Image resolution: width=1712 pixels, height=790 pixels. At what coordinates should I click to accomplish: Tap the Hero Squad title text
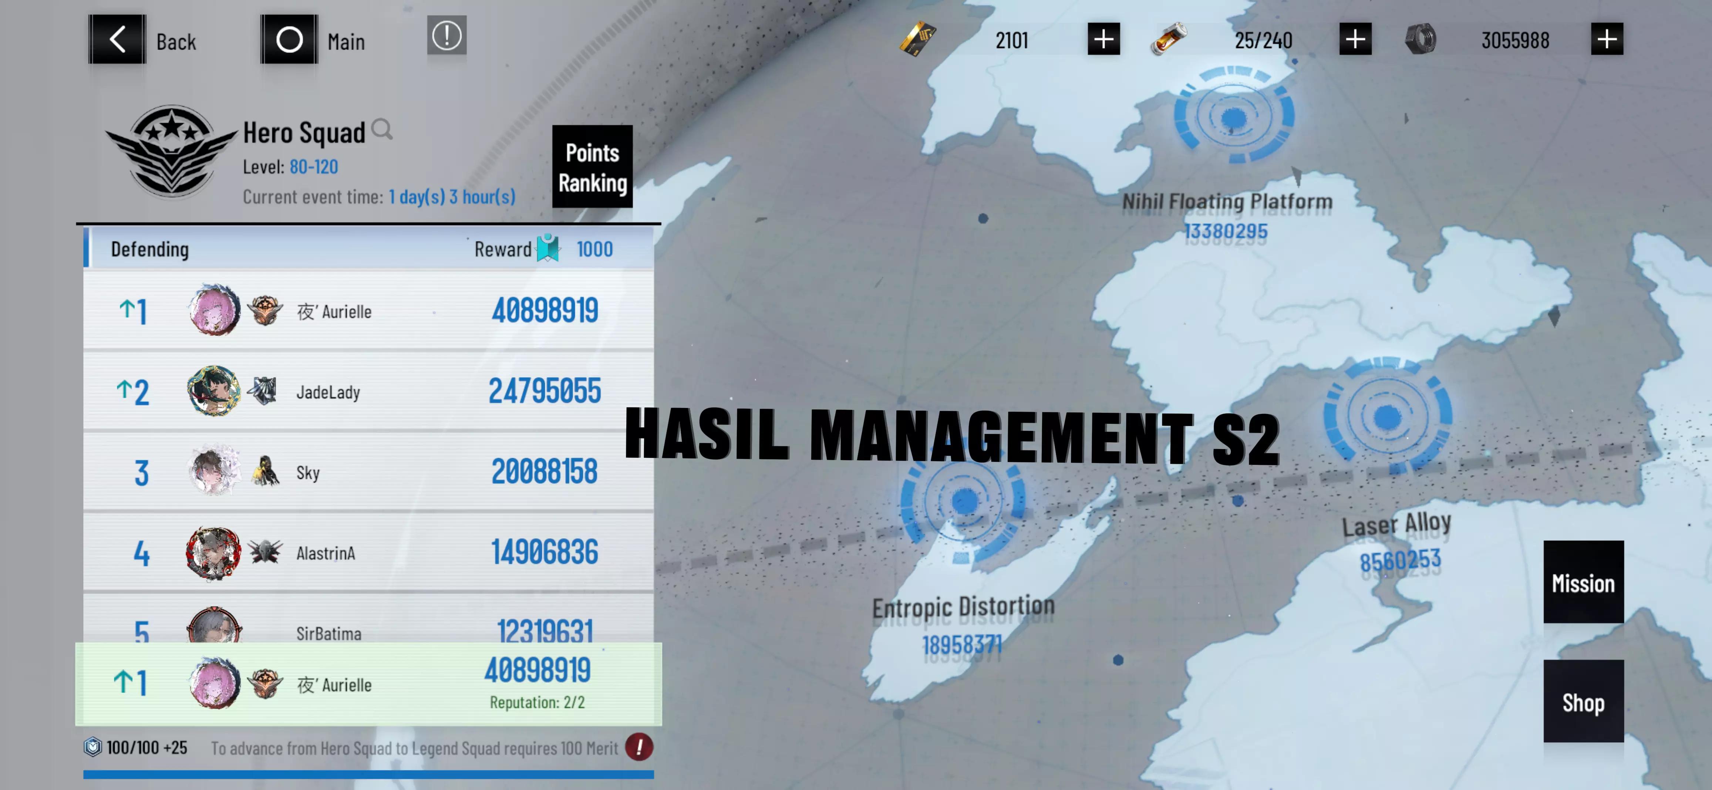[x=304, y=132]
